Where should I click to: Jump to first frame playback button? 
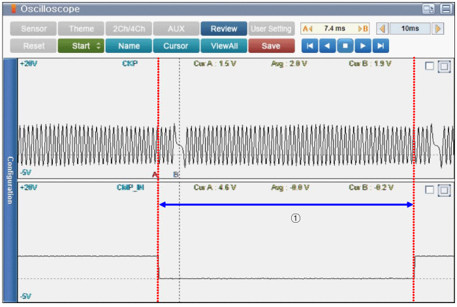[x=309, y=46]
